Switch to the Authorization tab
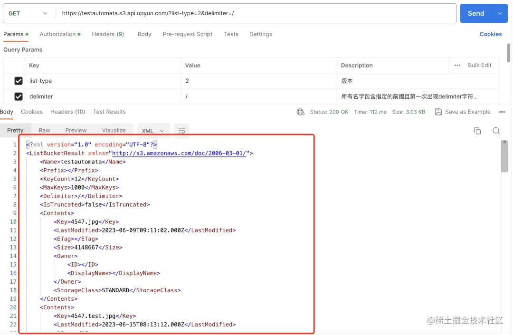The height and width of the screenshot is (335, 513). pos(60,34)
